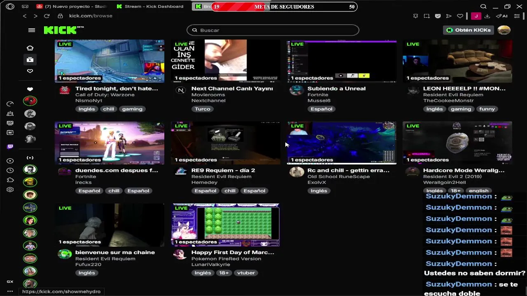Open Pokemon FireRed Version category link

click(x=226, y=259)
